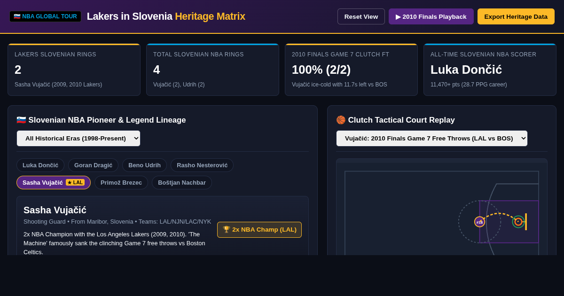The height and width of the screenshot is (296, 564).
Task: Select the Beno Udrih chip
Action: point(144,165)
